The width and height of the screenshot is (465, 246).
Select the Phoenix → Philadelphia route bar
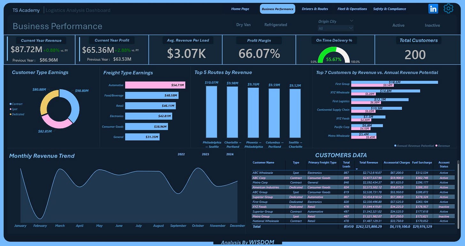(253, 113)
